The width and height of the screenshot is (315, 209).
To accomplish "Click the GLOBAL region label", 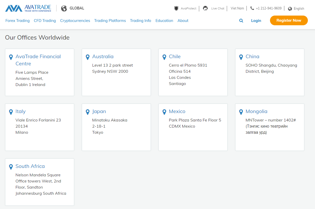I will pyautogui.click(x=77, y=8).
